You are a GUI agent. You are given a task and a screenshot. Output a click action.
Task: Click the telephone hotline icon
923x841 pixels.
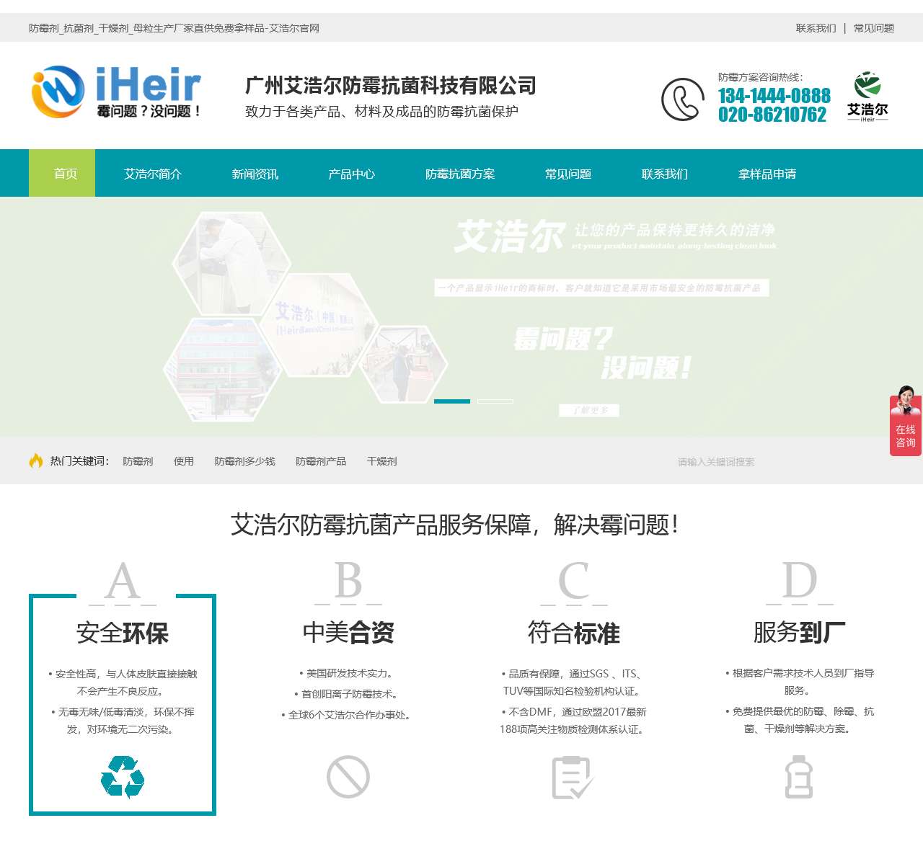click(x=682, y=99)
